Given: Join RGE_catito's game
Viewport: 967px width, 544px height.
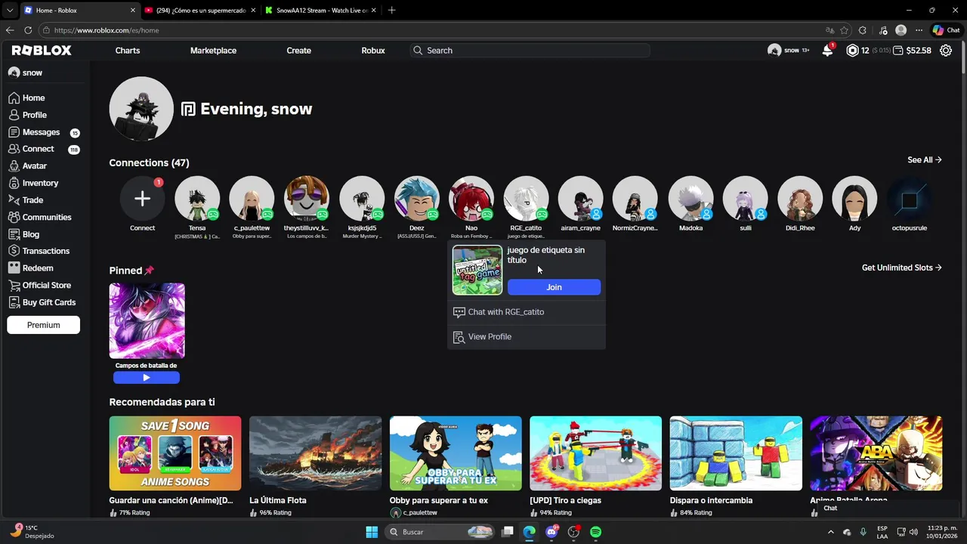Looking at the screenshot, I should [x=554, y=287].
